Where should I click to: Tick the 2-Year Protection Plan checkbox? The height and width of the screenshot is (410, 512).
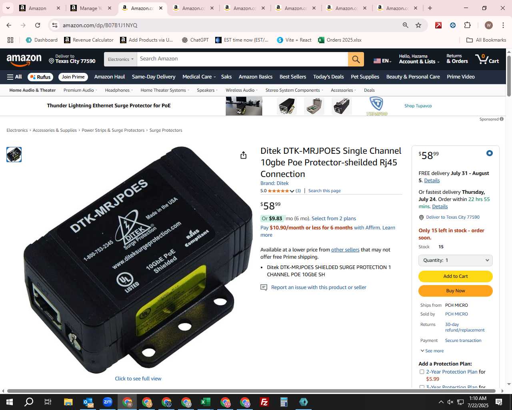(x=422, y=372)
